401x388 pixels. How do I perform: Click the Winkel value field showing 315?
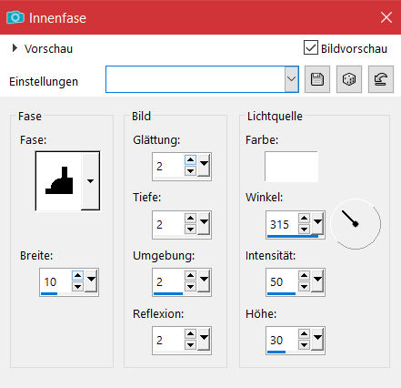[282, 224]
